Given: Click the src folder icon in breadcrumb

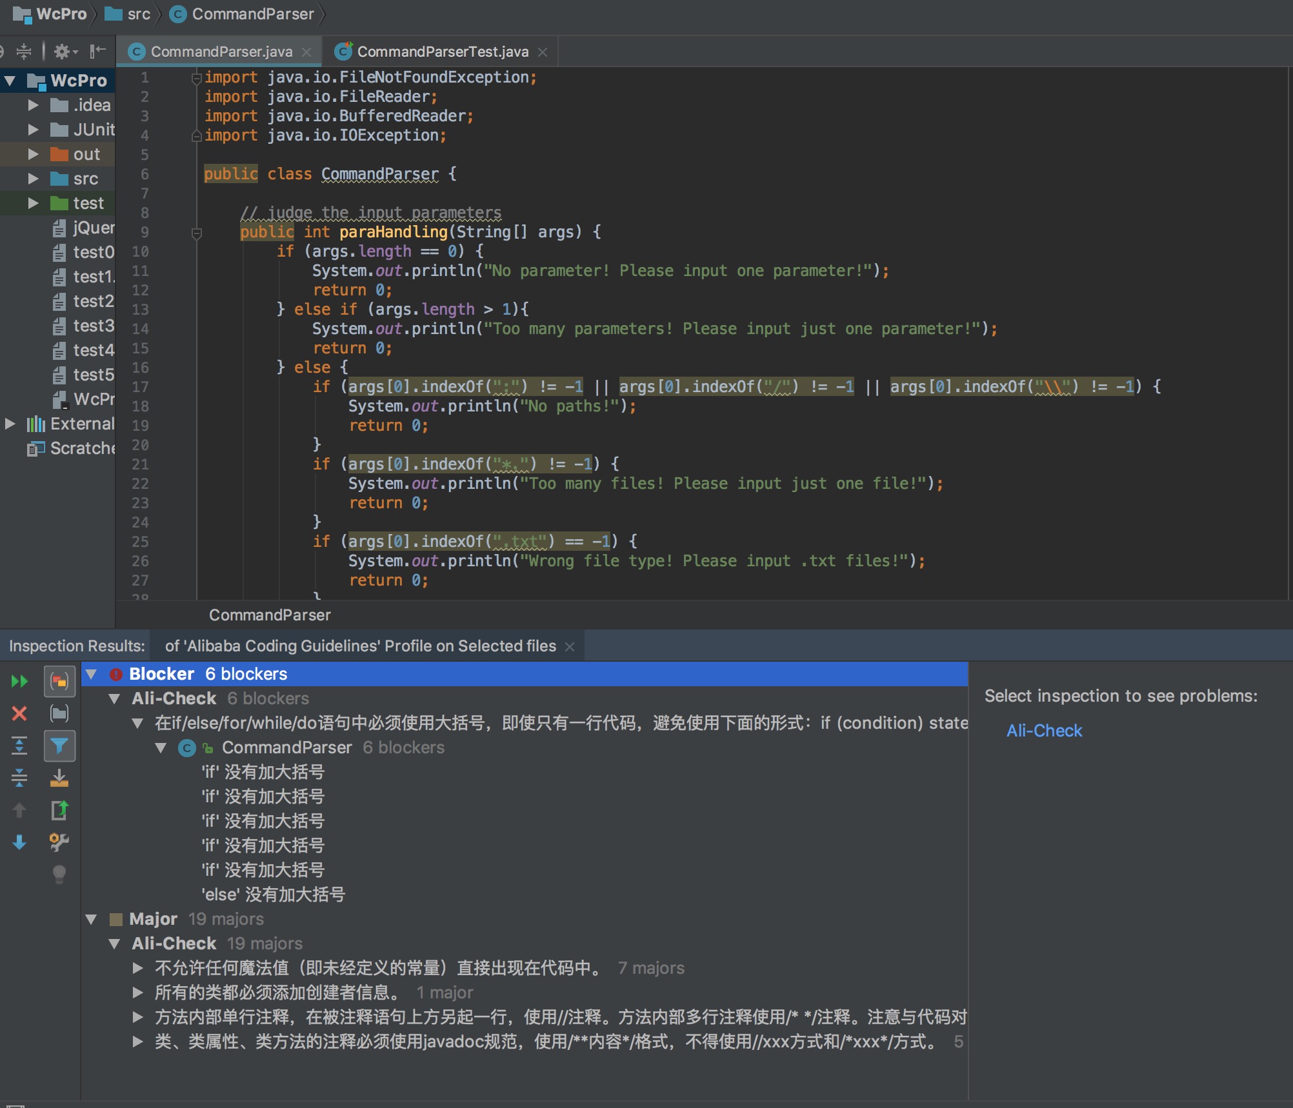Looking at the screenshot, I should pos(114,14).
